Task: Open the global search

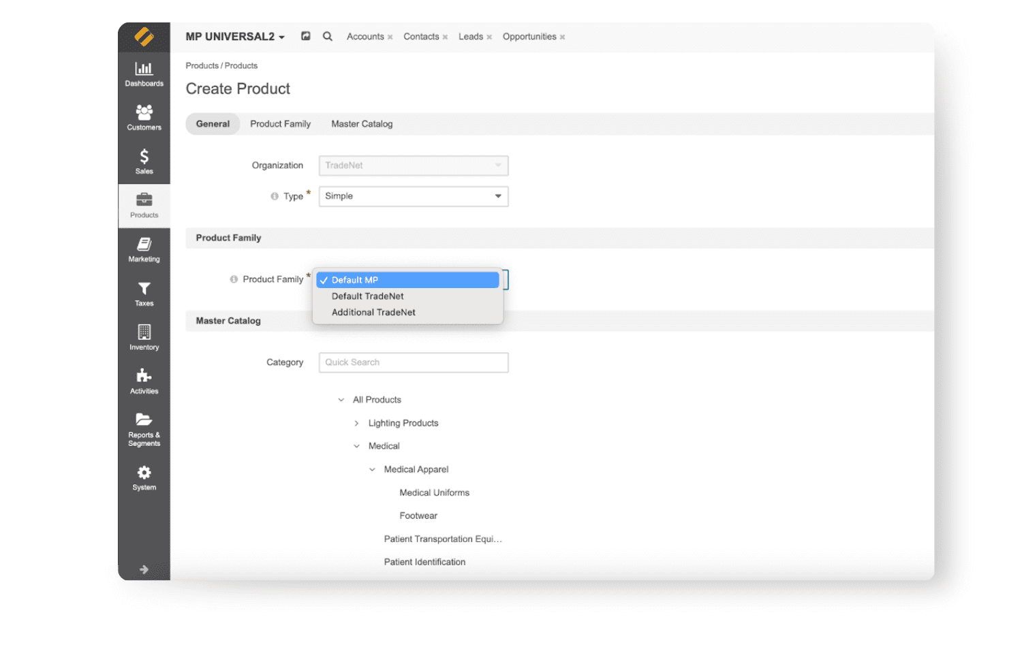Action: coord(328,36)
